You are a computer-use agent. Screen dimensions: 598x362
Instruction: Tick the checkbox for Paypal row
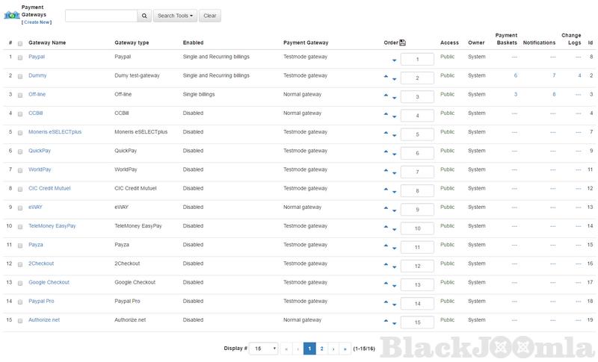coord(20,57)
